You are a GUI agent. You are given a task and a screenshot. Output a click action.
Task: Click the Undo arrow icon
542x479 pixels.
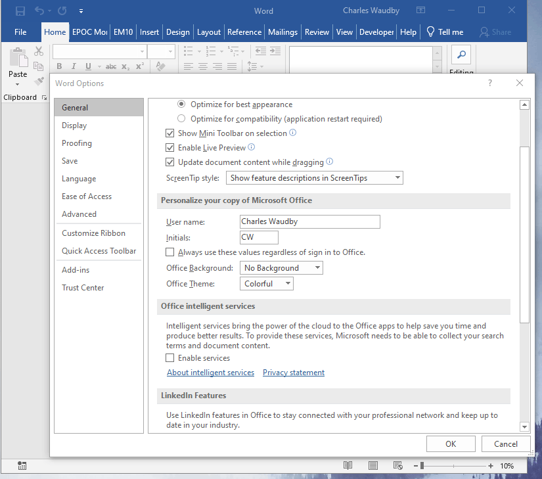click(x=39, y=11)
